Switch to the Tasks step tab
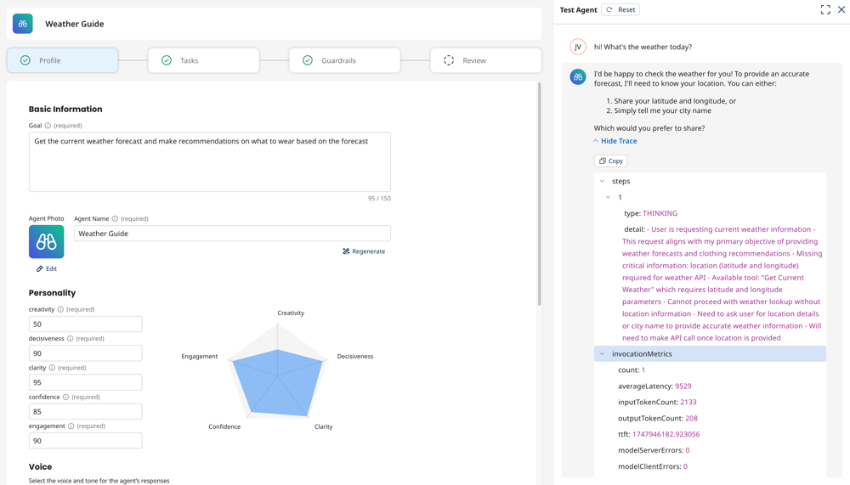This screenshot has height=485, width=850. pos(203,60)
